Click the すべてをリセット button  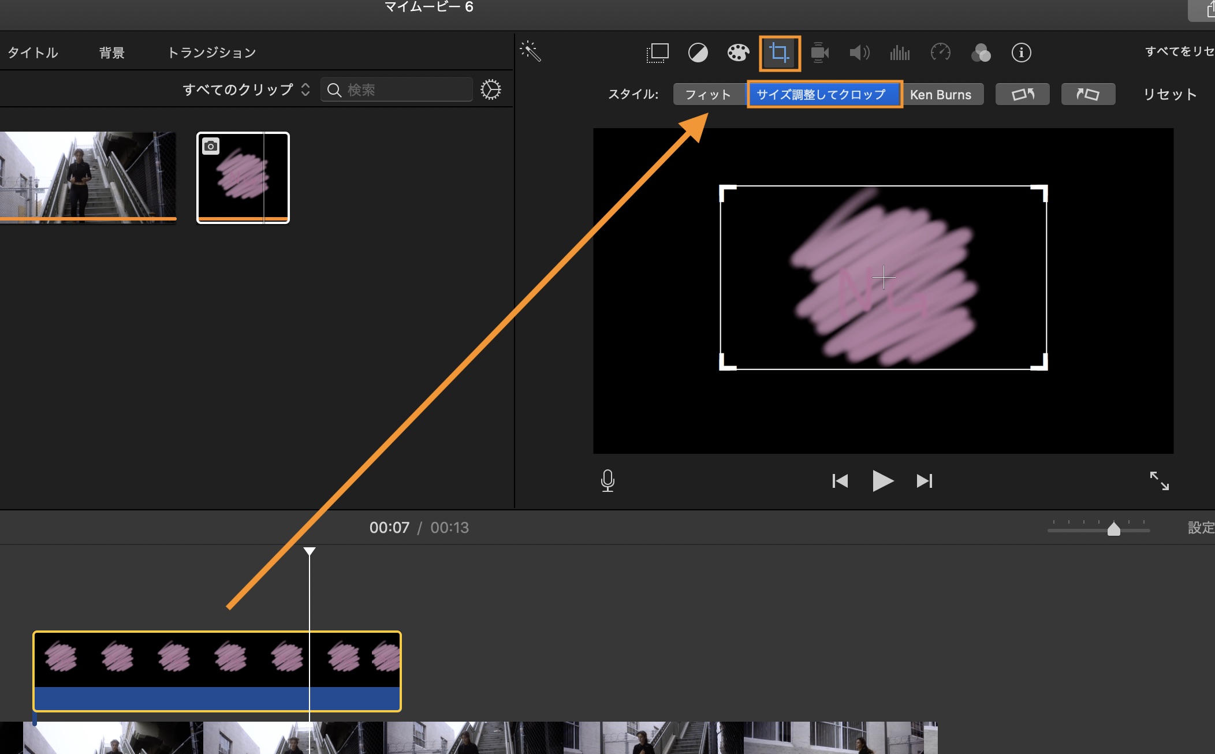tap(1179, 51)
